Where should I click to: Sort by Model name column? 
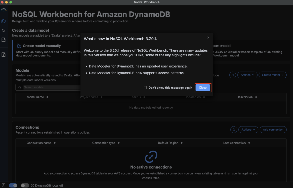tap(37, 97)
